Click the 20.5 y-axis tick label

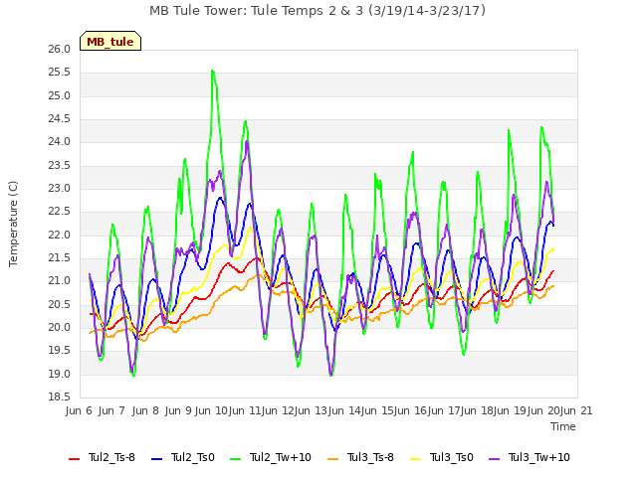click(60, 305)
